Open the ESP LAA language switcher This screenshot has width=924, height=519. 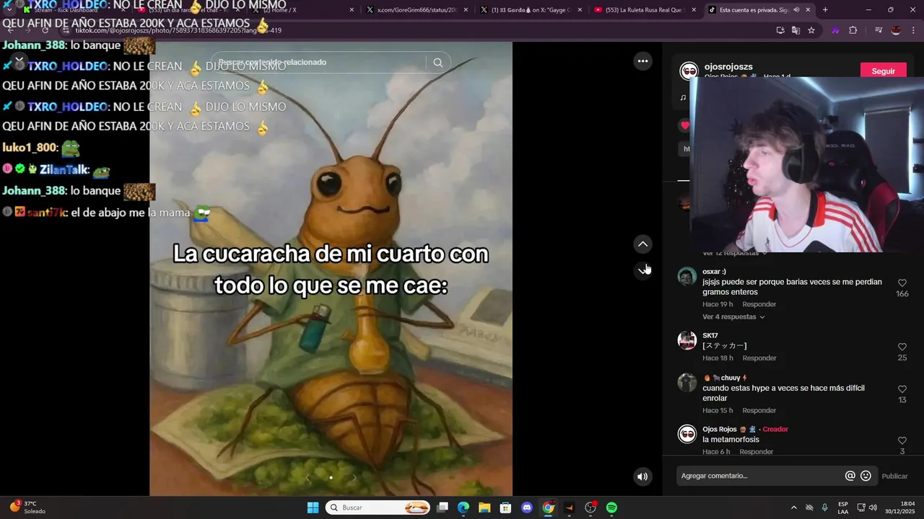[x=843, y=507]
